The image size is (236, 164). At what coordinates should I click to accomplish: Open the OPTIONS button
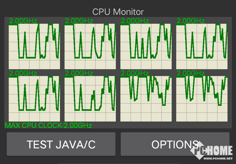coord(175,144)
